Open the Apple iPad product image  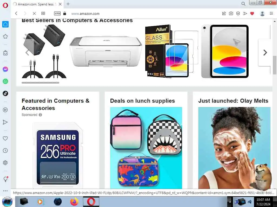pyautogui.click(x=225, y=51)
